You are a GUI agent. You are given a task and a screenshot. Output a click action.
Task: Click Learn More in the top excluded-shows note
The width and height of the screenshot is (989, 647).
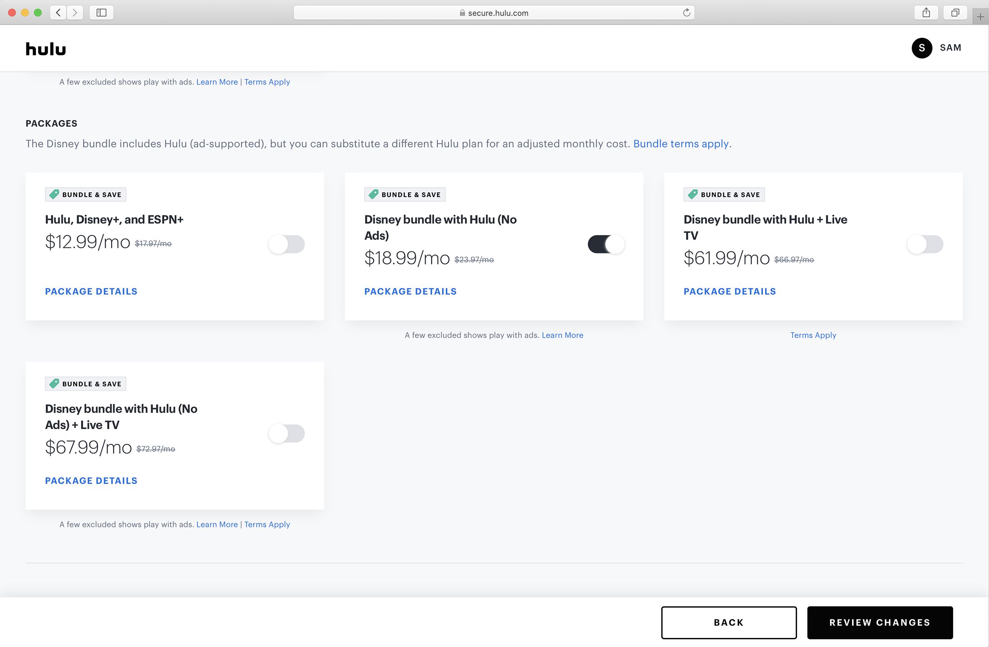point(217,82)
